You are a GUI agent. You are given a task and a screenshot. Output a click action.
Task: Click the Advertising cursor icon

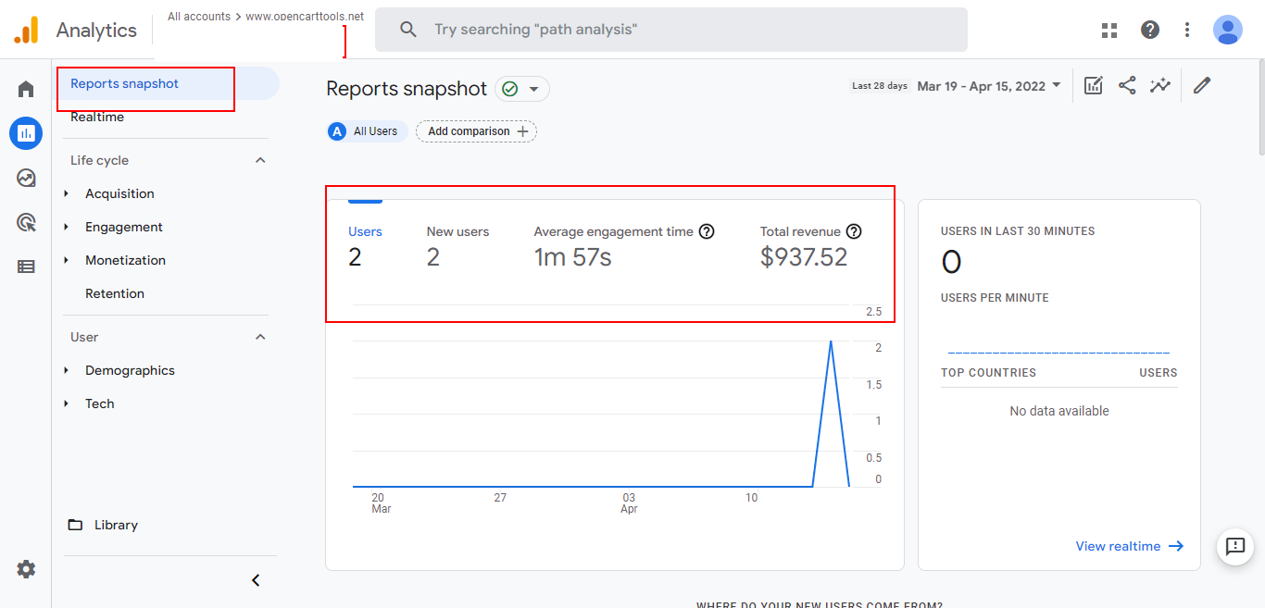point(26,222)
